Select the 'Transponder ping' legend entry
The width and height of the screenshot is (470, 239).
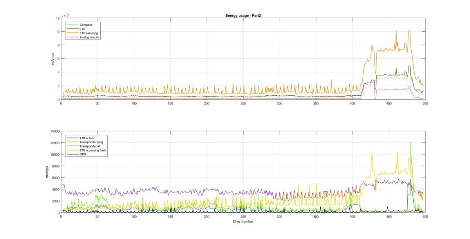click(84, 142)
